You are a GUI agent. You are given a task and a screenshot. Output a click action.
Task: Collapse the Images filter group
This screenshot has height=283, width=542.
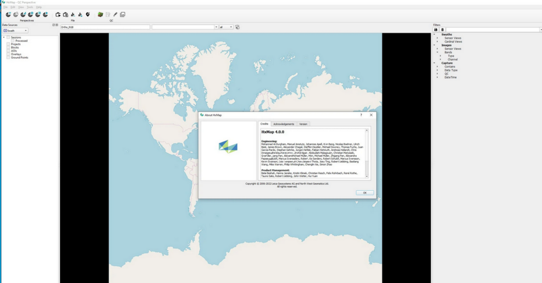[x=434, y=45]
